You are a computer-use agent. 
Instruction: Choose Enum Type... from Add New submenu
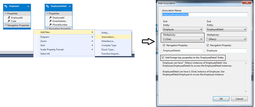point(113,50)
